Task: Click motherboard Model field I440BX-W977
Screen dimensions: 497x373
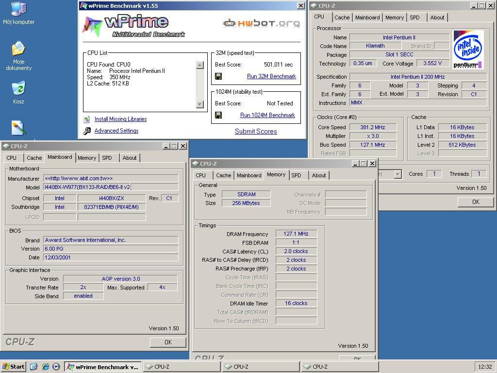Action: click(87, 187)
